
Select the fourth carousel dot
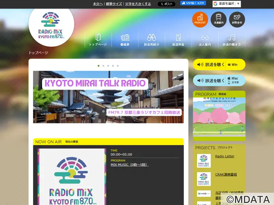tap(113, 66)
